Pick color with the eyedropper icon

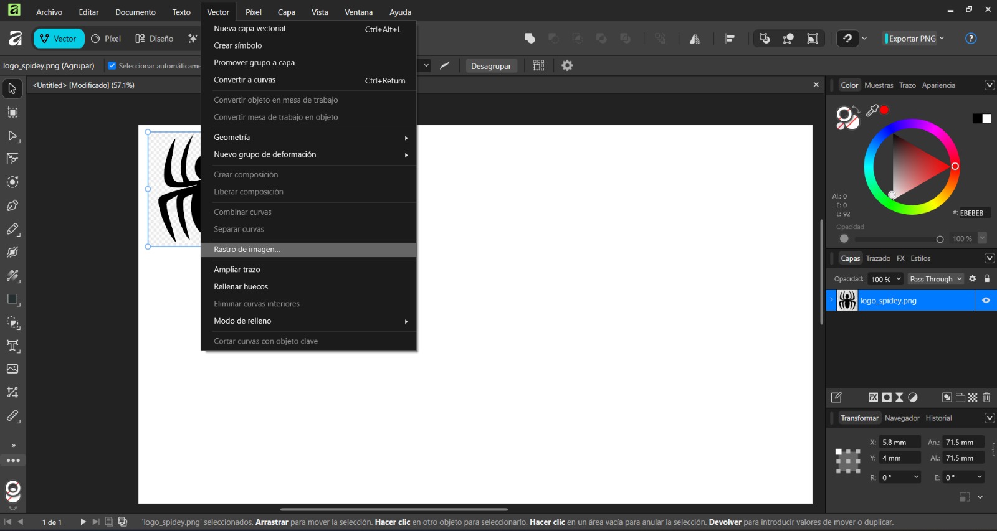(872, 110)
